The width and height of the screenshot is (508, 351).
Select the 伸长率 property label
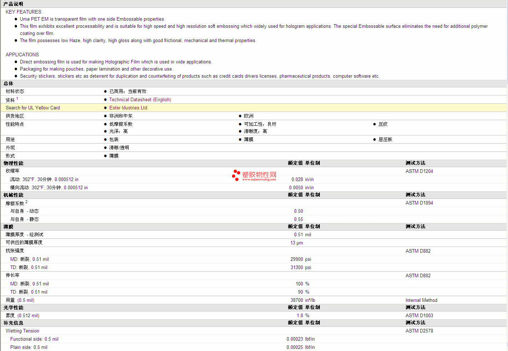pyautogui.click(x=12, y=276)
